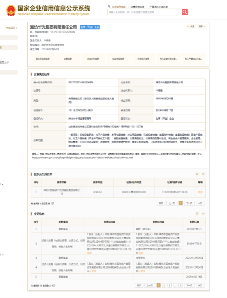
Task: Click the ellipsis in change table pagination
Action: tap(175, 285)
